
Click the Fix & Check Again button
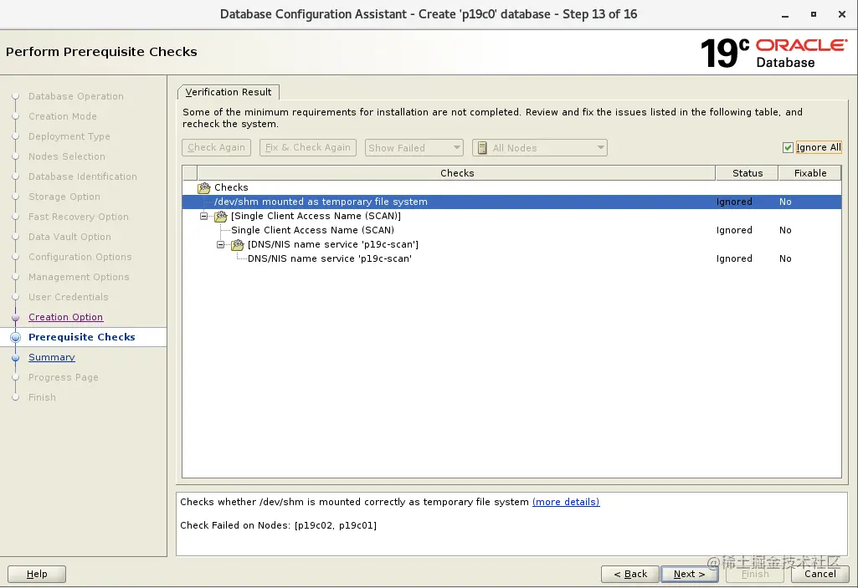[307, 148]
